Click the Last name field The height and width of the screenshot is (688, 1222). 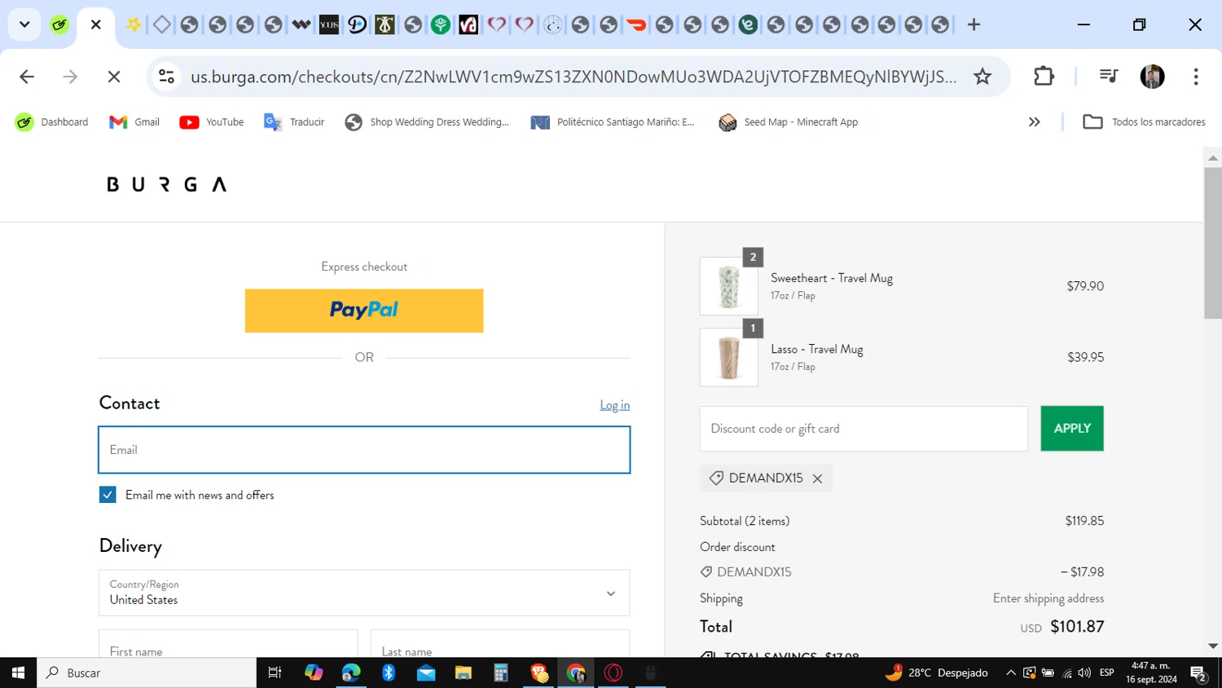[500, 644]
